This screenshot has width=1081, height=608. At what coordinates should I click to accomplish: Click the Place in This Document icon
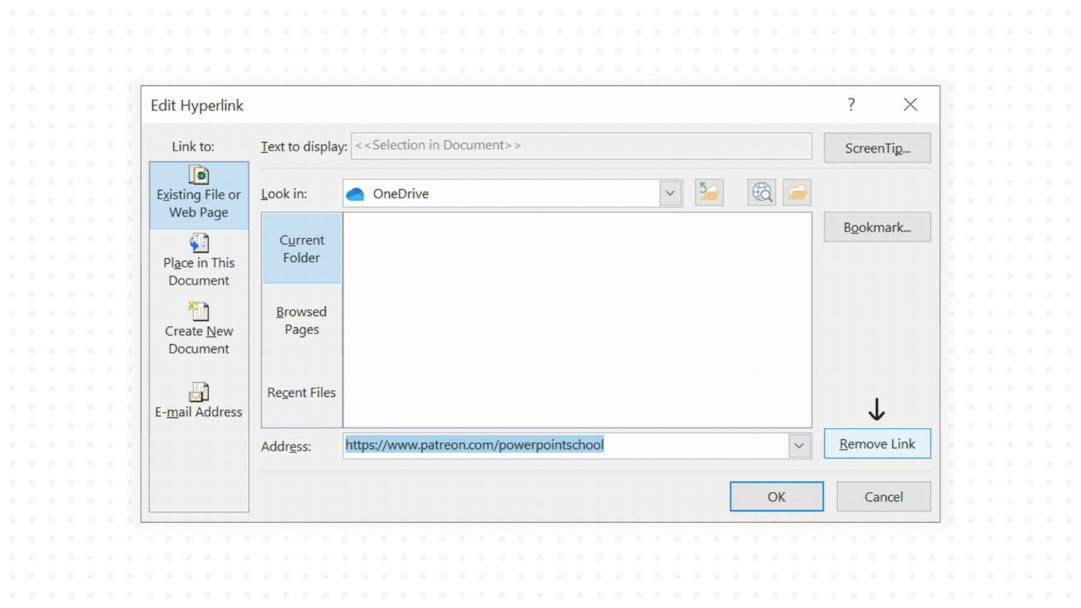click(198, 243)
